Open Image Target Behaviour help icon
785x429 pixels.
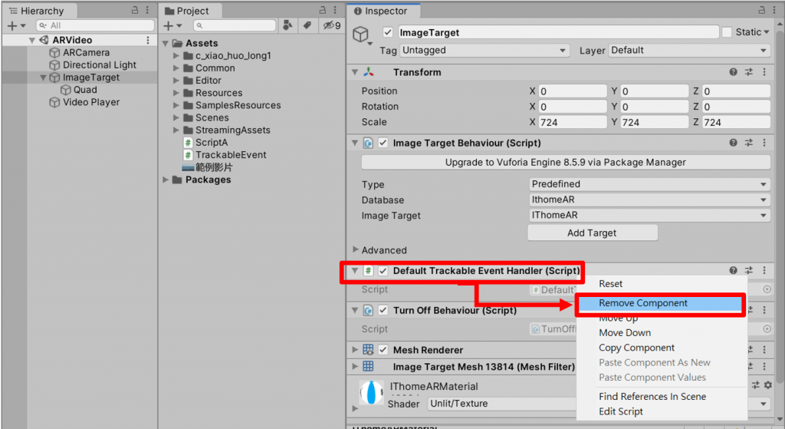734,143
